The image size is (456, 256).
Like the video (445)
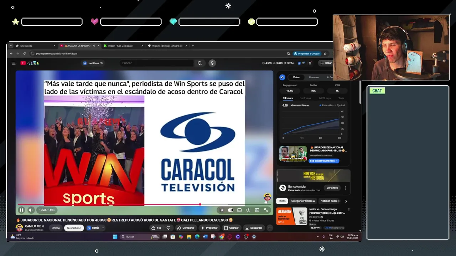[156, 228]
